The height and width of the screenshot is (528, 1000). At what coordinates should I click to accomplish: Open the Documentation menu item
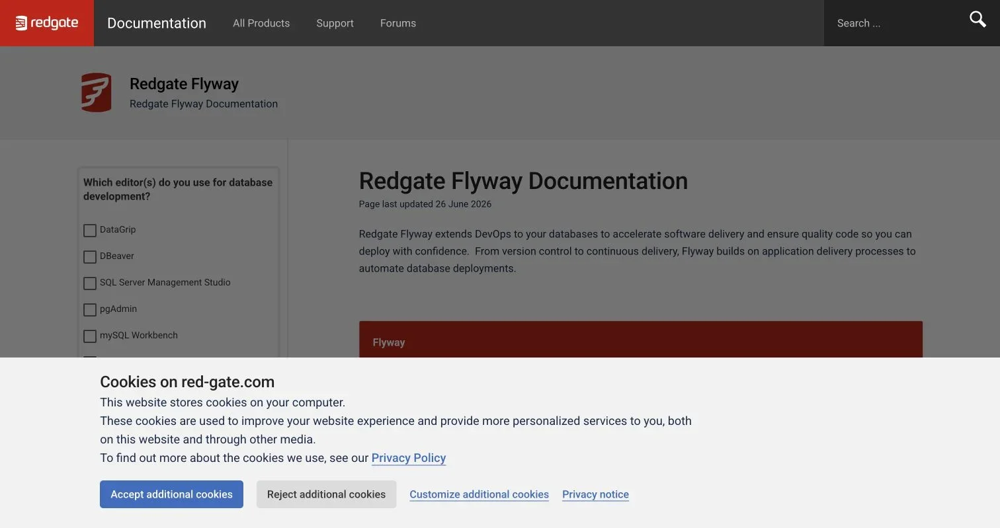pyautogui.click(x=157, y=23)
